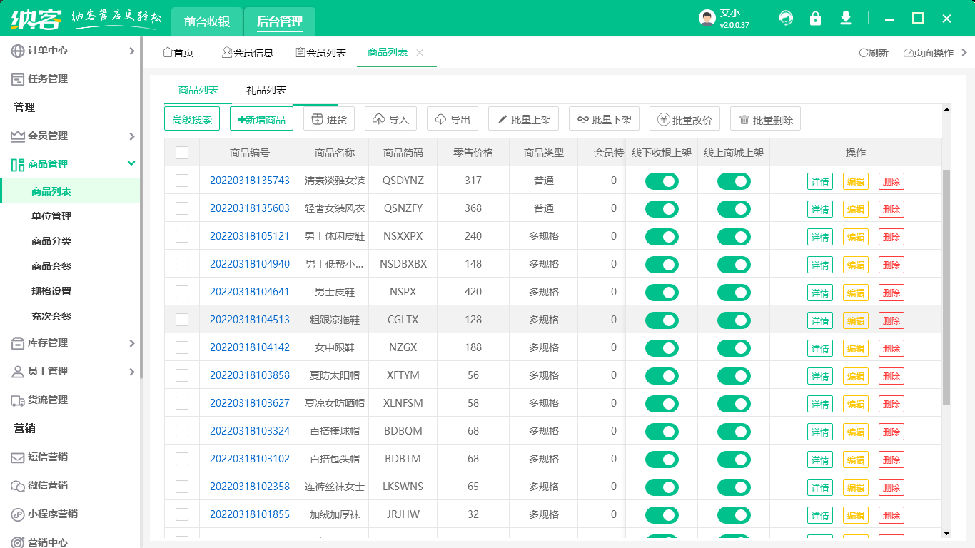Image resolution: width=975 pixels, height=548 pixels.
Task: Click the lock screen padlock icon
Action: pyautogui.click(x=815, y=18)
